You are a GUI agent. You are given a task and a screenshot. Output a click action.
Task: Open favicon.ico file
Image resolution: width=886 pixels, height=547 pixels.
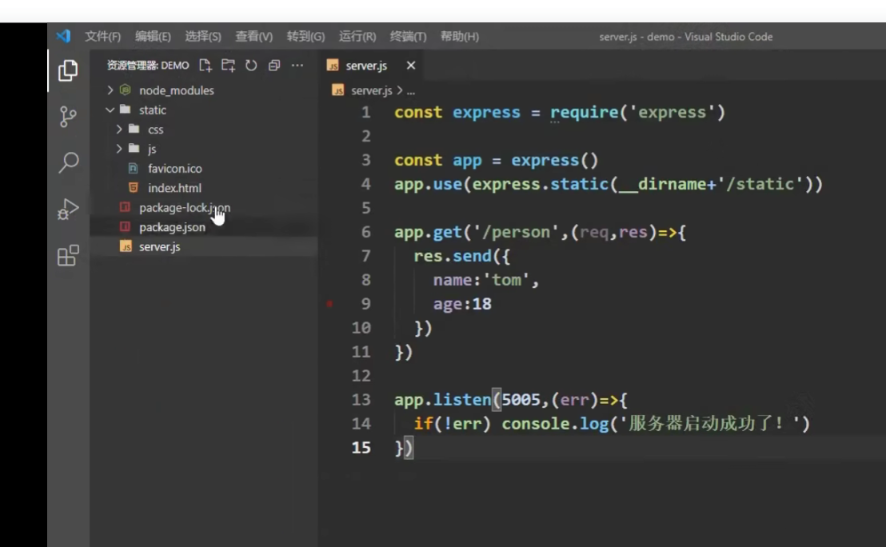174,169
